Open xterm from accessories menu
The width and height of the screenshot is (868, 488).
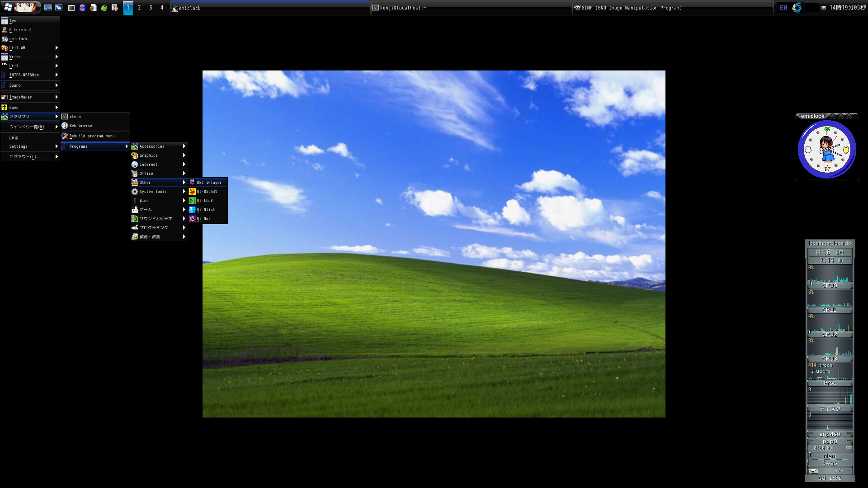pyautogui.click(x=75, y=117)
